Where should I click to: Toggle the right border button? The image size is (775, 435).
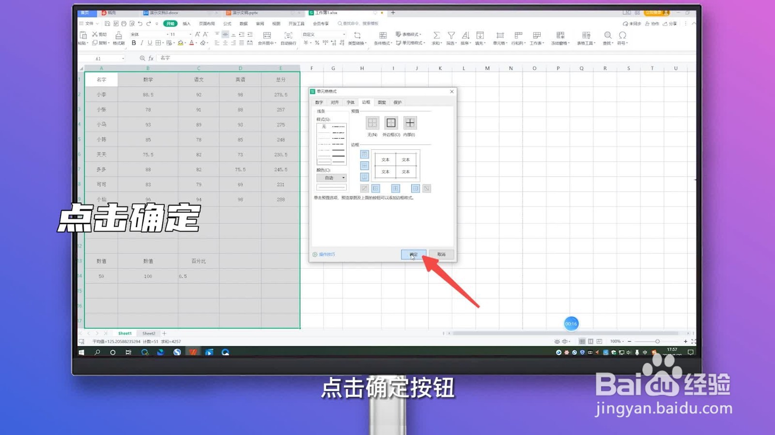coord(415,188)
